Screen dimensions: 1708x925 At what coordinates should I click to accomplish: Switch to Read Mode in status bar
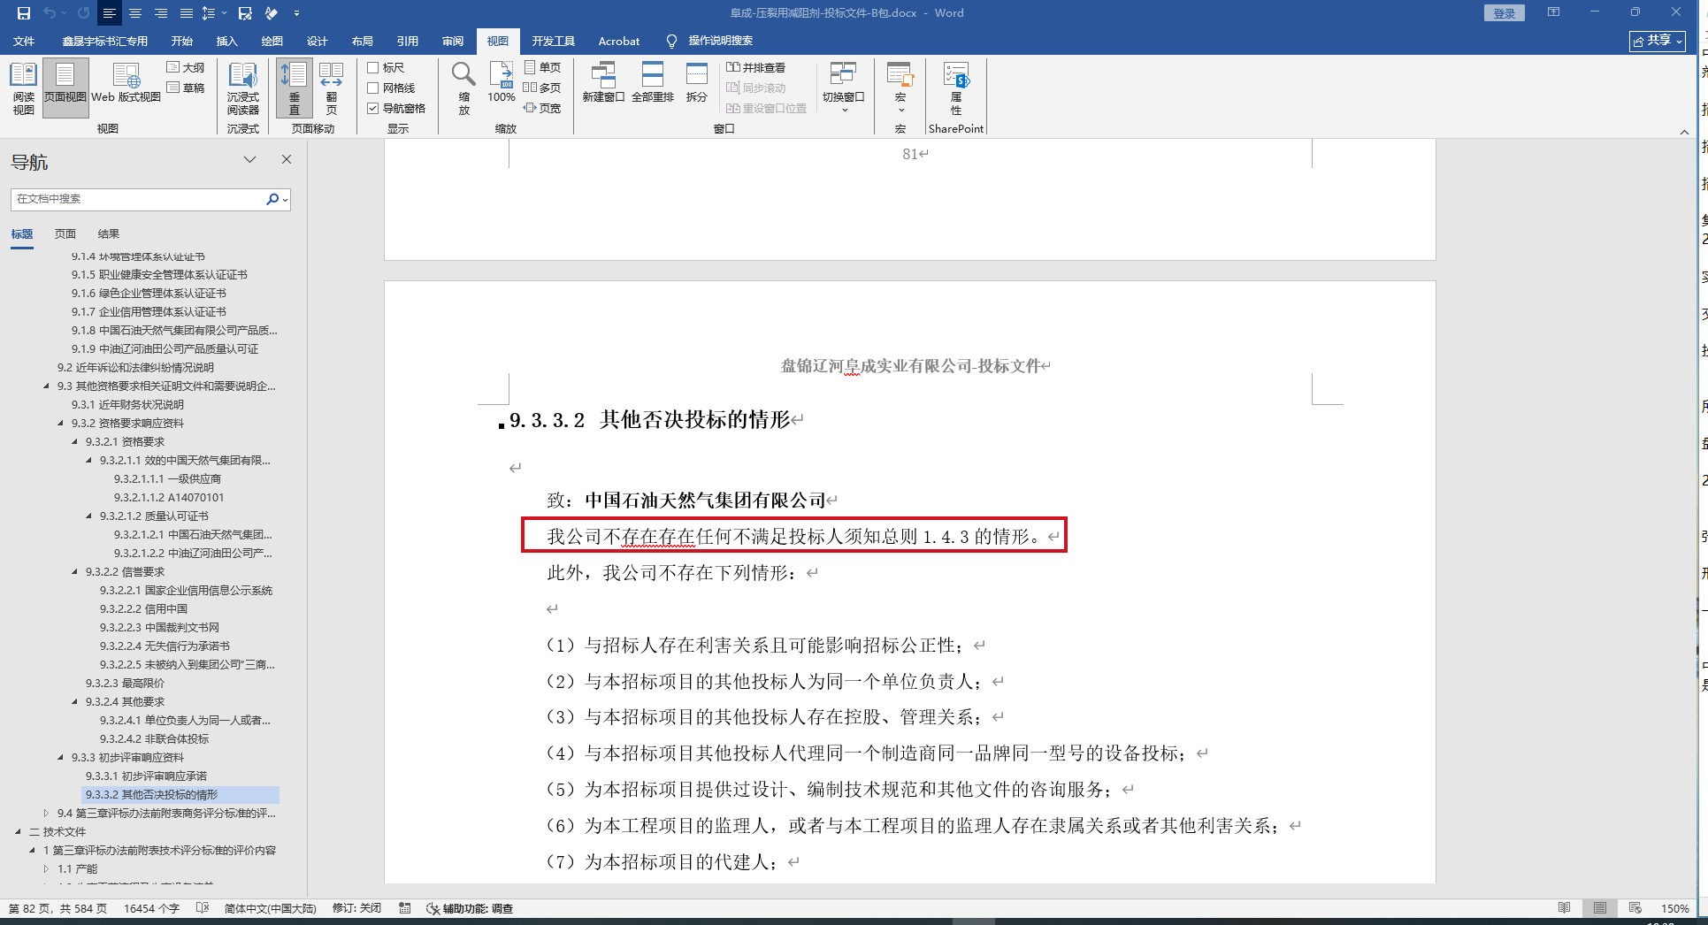[x=1565, y=908]
